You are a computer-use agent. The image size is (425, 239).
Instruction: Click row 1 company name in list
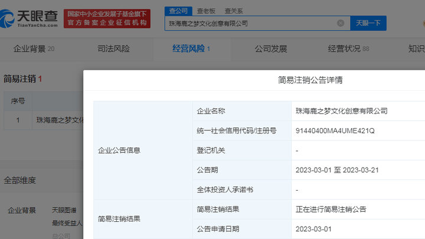(x=60, y=120)
